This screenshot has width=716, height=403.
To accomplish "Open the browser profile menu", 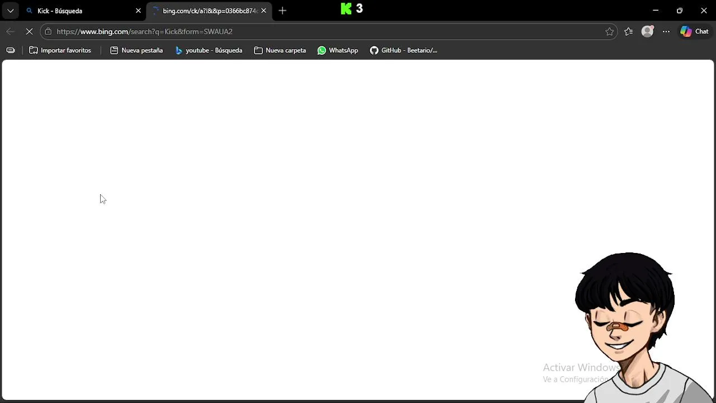I will coord(647,31).
